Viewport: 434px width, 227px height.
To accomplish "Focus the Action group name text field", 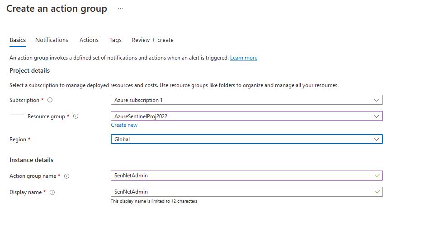I will (x=240, y=176).
